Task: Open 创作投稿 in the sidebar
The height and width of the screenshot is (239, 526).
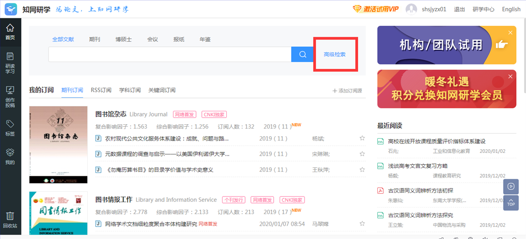Action: click(11, 96)
